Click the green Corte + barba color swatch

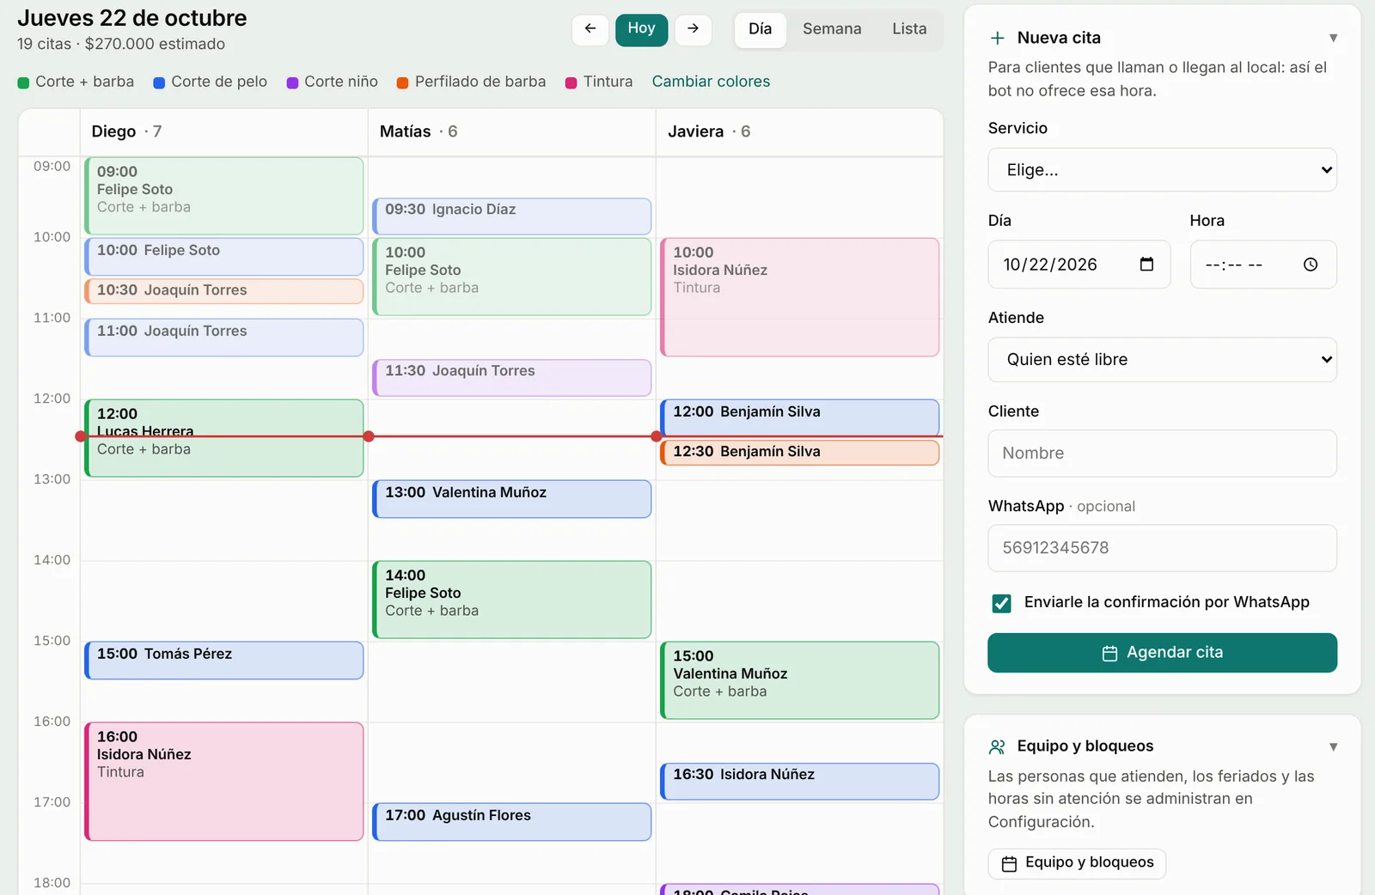[23, 83]
